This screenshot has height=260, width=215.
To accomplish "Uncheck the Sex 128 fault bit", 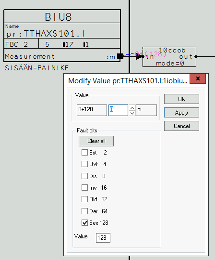I will pyautogui.click(x=84, y=223).
